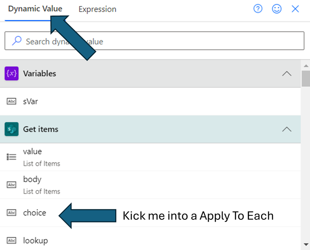Click the SharePoint Get items icon
Image resolution: width=310 pixels, height=250 pixels.
coord(12,129)
